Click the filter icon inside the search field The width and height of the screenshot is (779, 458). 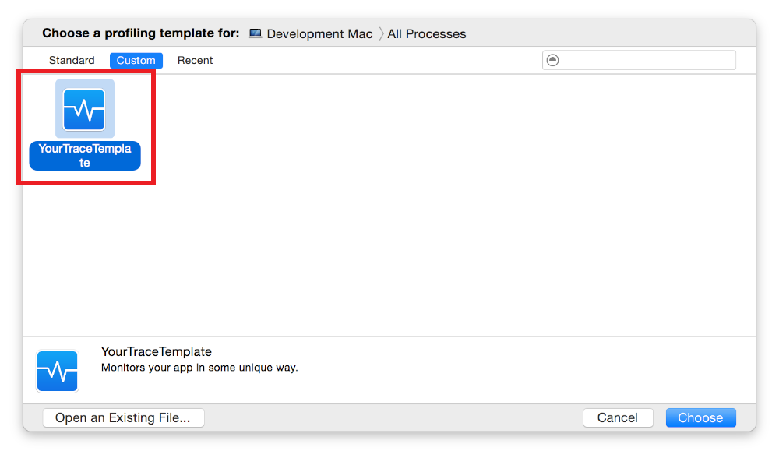pos(553,60)
